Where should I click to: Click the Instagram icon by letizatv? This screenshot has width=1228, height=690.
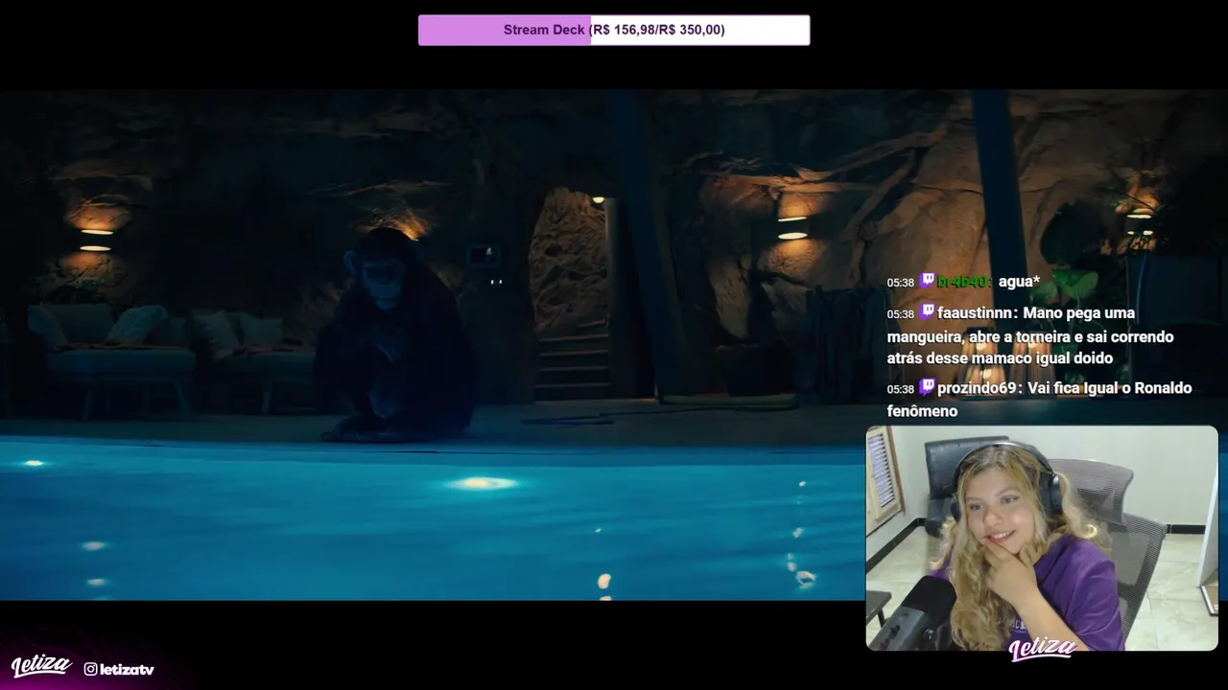point(90,669)
